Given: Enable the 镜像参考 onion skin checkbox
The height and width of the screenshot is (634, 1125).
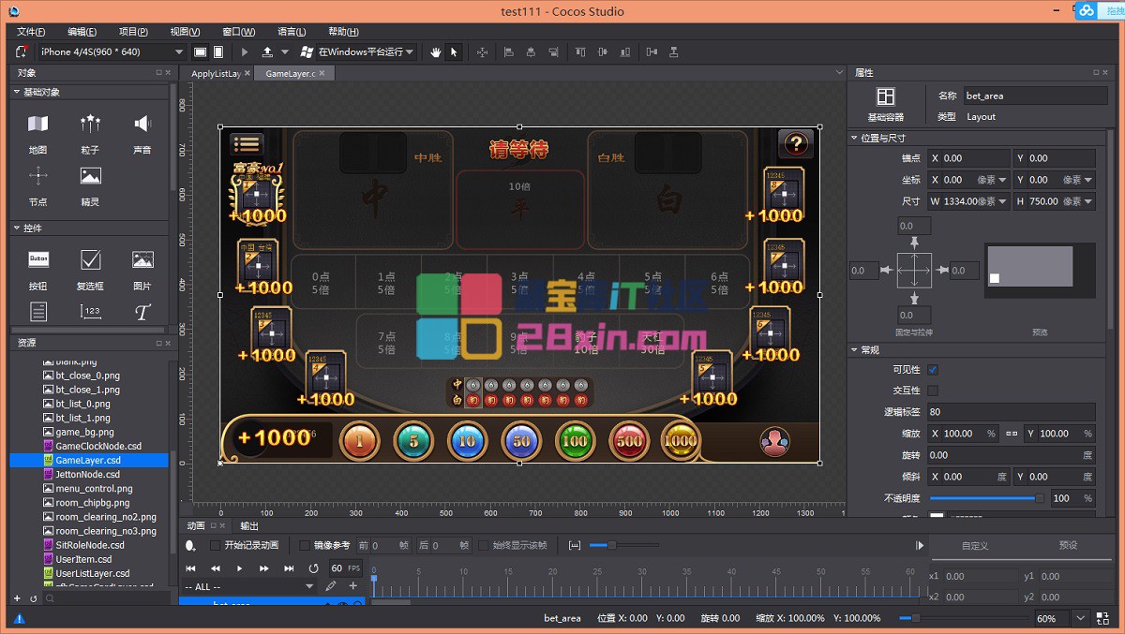Looking at the screenshot, I should (x=305, y=545).
